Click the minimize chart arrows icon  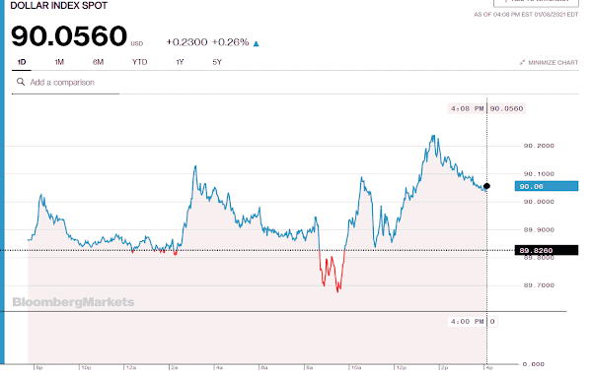(522, 63)
